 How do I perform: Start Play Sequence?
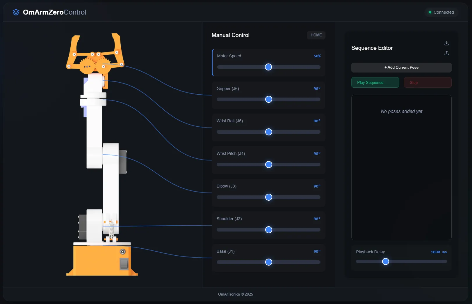[375, 82]
